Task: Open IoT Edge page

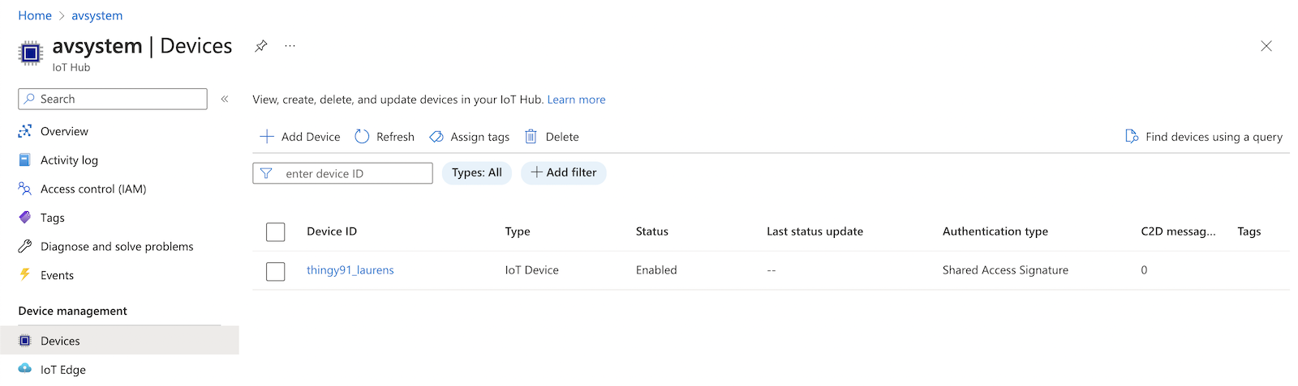Action: tap(63, 370)
